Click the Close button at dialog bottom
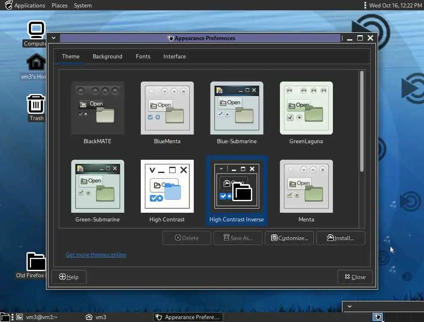The height and width of the screenshot is (322, 424). (355, 277)
